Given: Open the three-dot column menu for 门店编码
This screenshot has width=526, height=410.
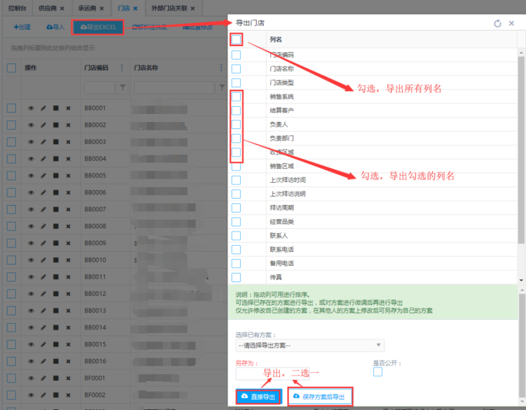Looking at the screenshot, I should (122, 68).
